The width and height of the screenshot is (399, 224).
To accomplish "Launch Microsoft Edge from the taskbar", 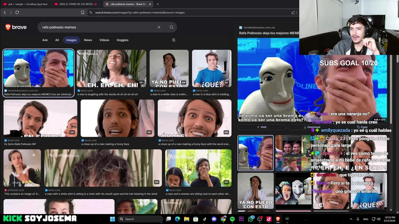I will point(177,219).
